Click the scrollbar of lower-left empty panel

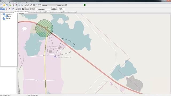coord(17,81)
